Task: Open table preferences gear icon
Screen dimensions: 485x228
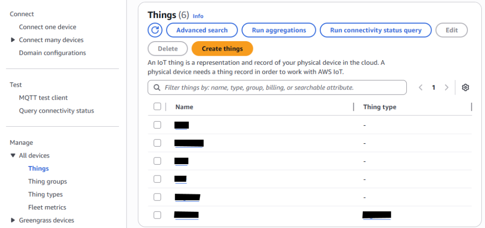Action: [465, 88]
